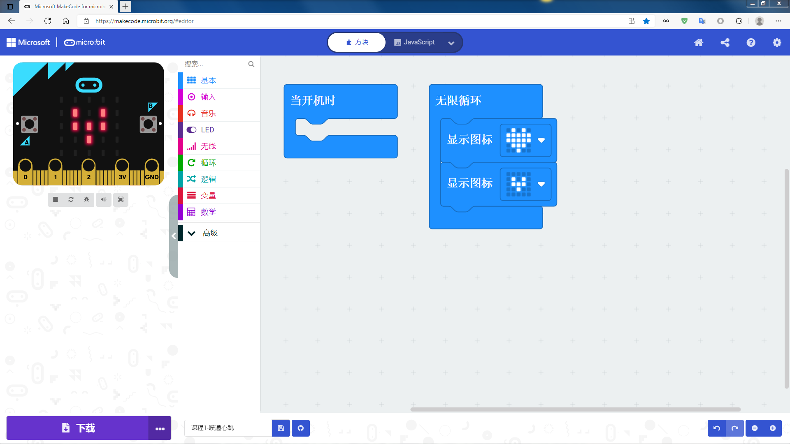
Task: Zoom in the workspace
Action: 773,428
